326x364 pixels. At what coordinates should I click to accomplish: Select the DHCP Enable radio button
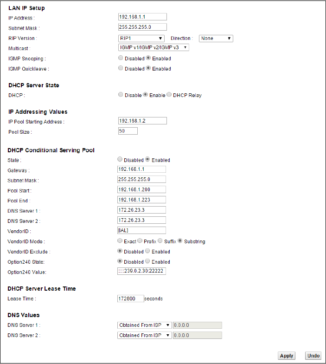point(146,95)
